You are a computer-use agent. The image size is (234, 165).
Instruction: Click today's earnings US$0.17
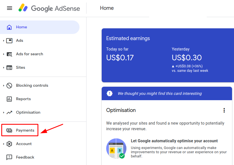(120, 58)
